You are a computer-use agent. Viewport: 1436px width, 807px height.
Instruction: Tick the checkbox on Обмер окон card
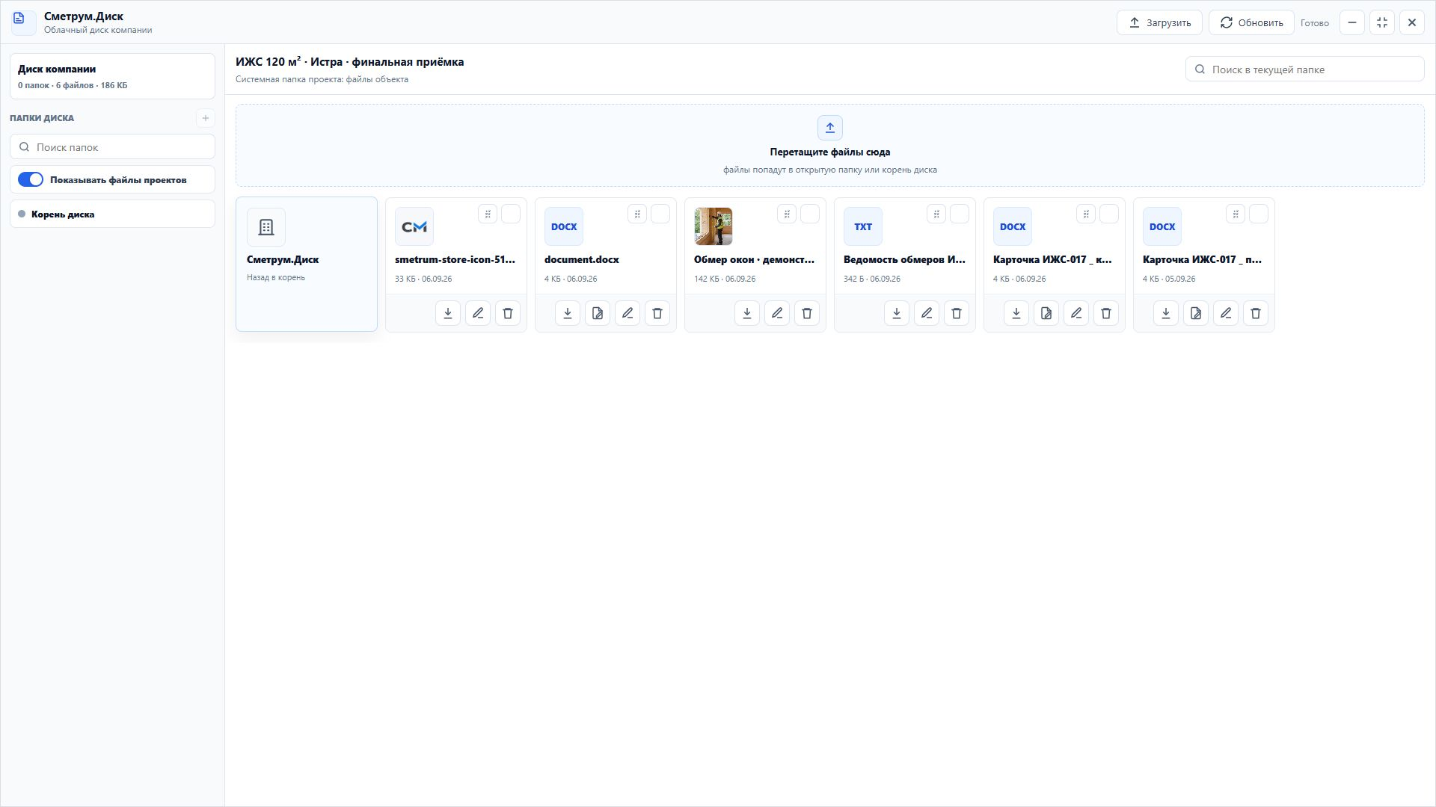coord(810,214)
